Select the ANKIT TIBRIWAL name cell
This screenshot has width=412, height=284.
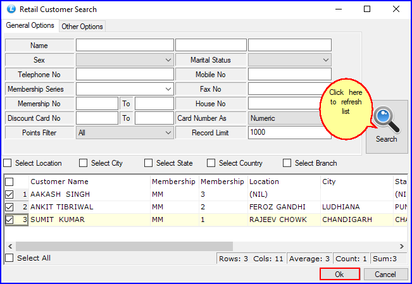click(89, 207)
